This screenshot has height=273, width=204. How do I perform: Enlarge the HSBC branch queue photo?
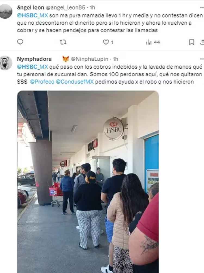click(88, 182)
